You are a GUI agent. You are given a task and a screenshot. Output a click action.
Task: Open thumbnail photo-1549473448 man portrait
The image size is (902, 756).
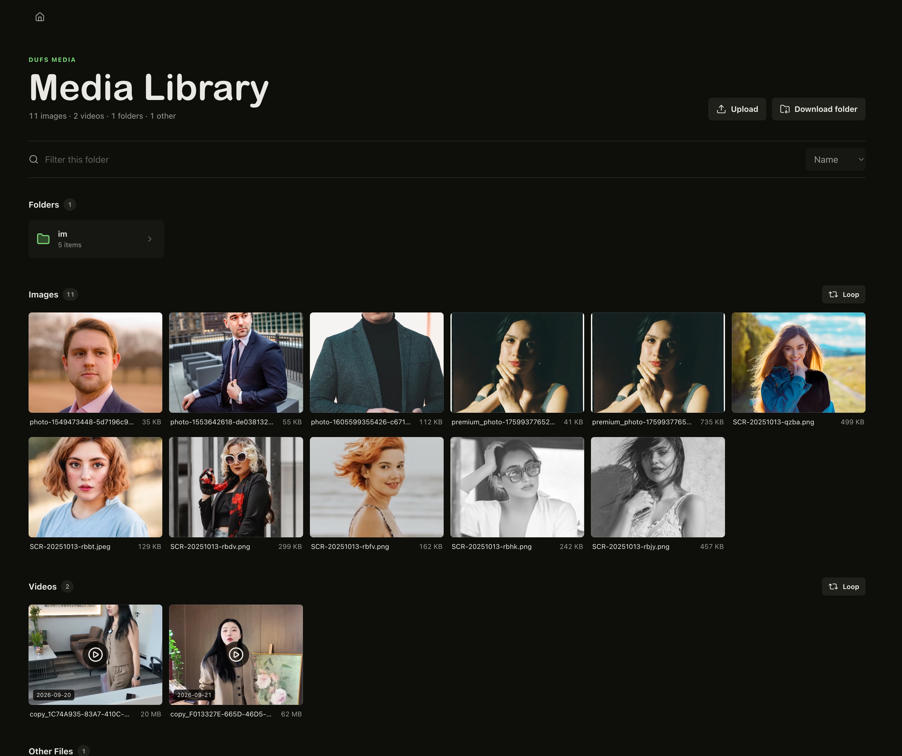tap(95, 362)
